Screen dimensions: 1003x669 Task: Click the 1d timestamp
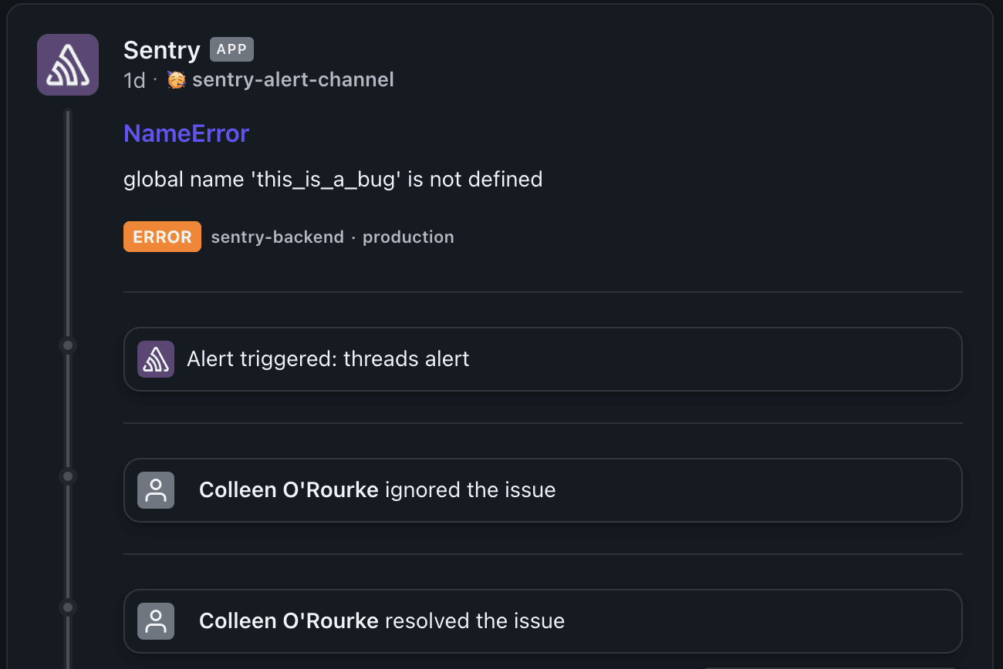tap(134, 80)
